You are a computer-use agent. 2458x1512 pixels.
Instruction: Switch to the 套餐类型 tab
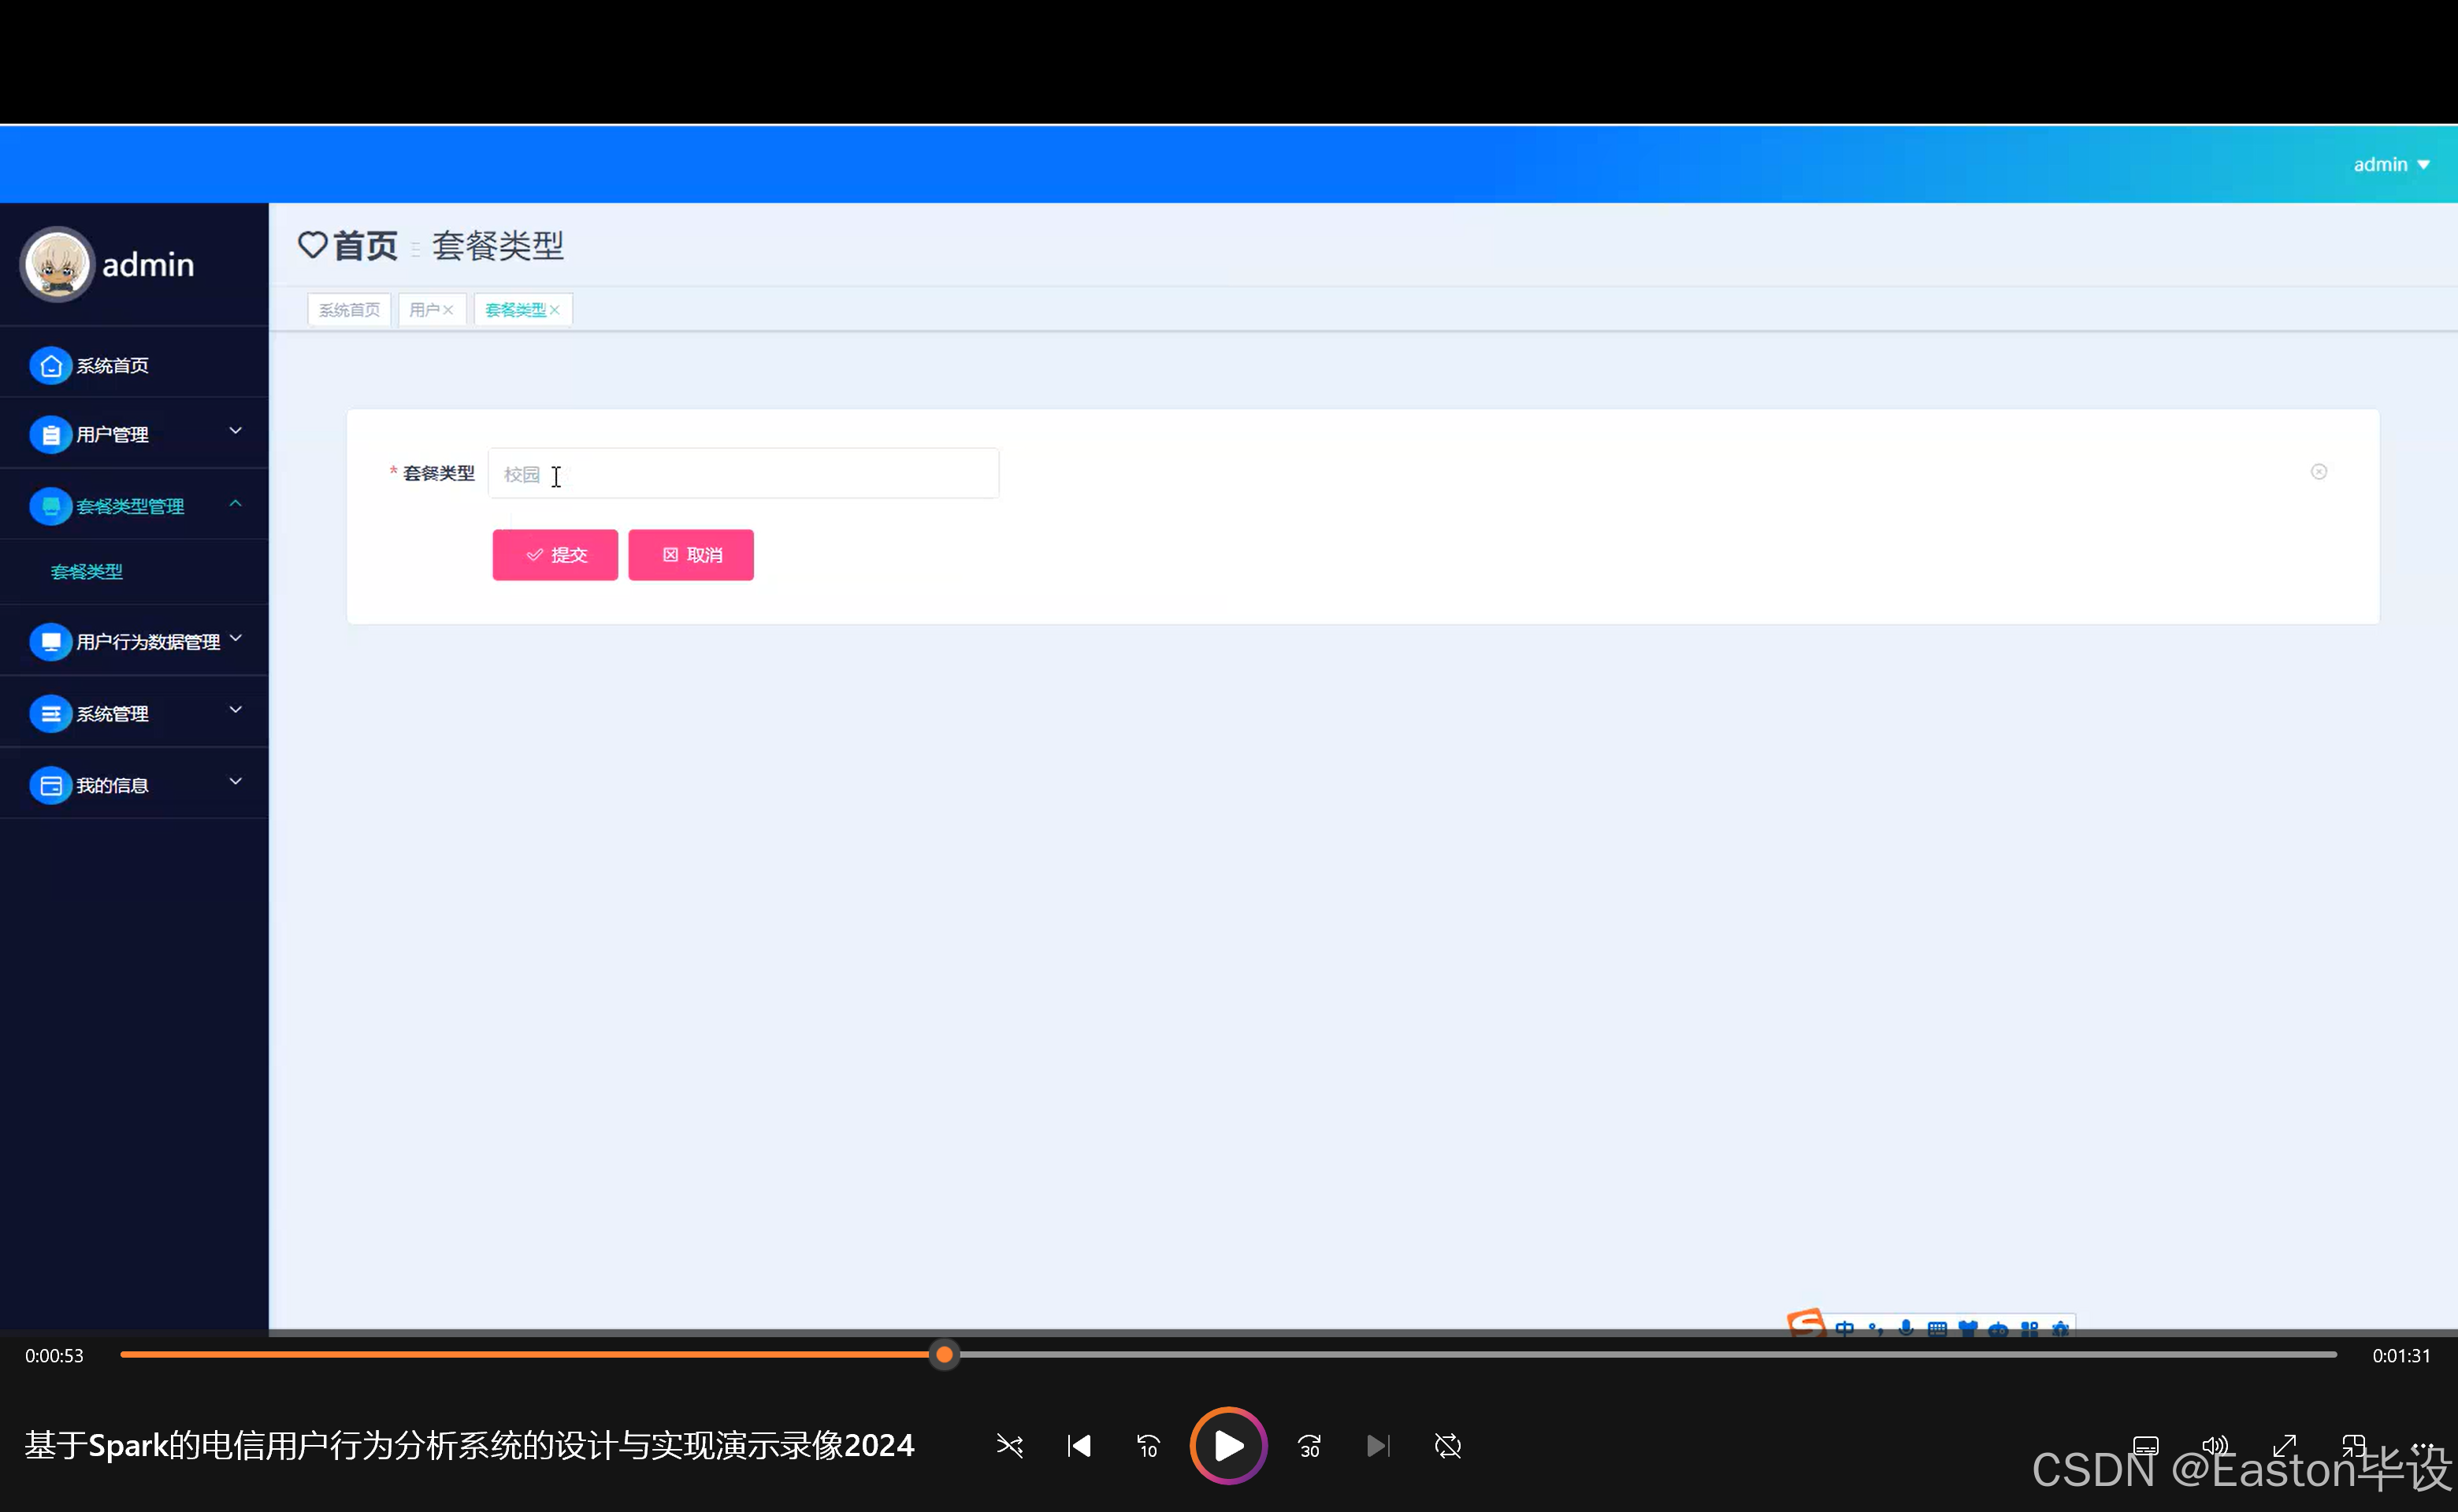coord(515,310)
